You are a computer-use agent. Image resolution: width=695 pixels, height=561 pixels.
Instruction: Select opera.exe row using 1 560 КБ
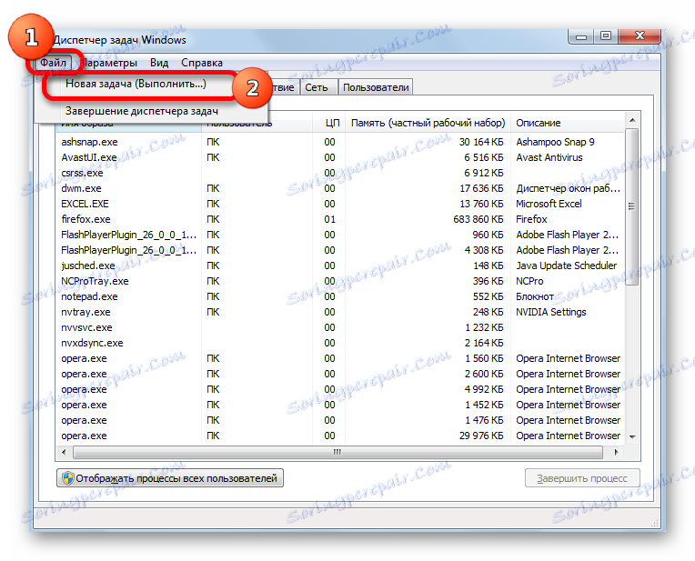click(340, 358)
